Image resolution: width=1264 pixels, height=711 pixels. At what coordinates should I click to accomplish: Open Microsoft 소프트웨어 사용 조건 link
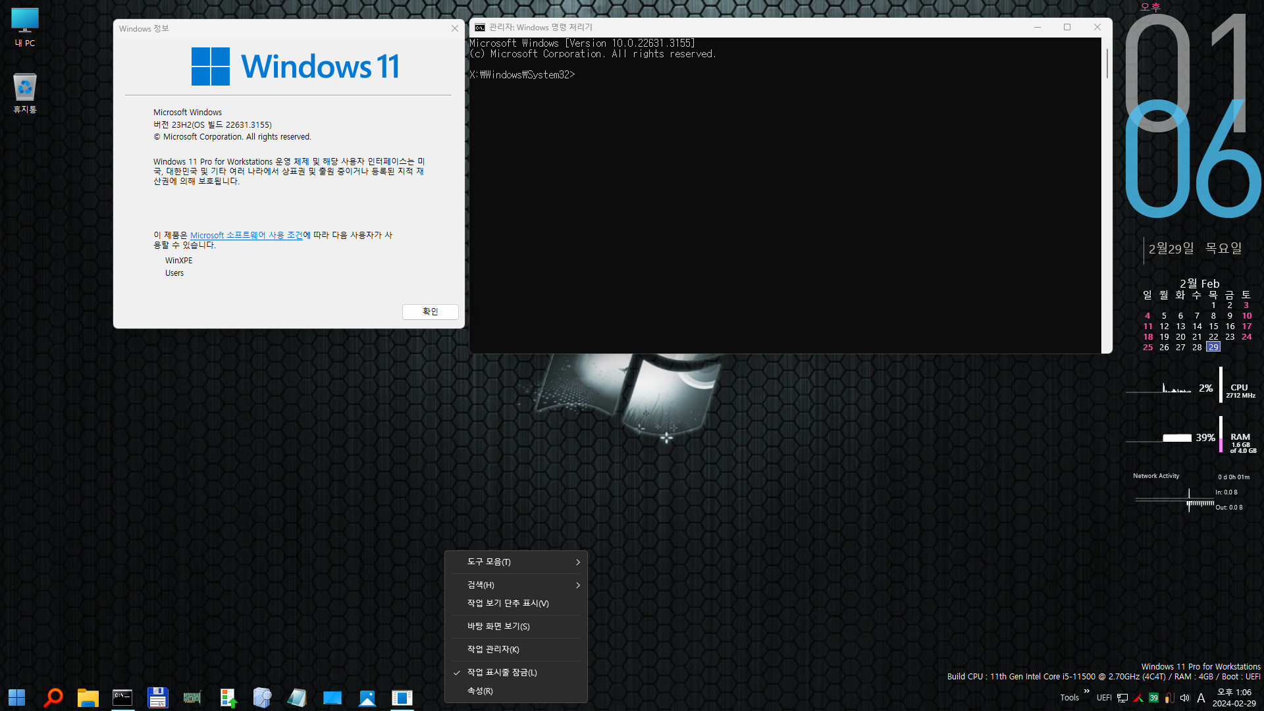pos(246,236)
